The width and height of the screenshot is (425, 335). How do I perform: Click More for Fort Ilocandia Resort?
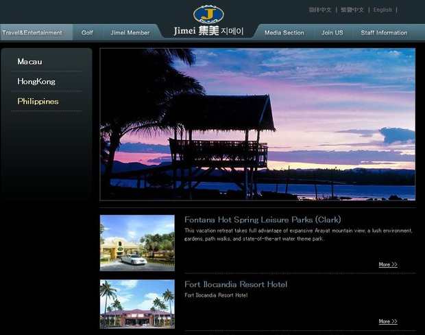pyautogui.click(x=388, y=321)
